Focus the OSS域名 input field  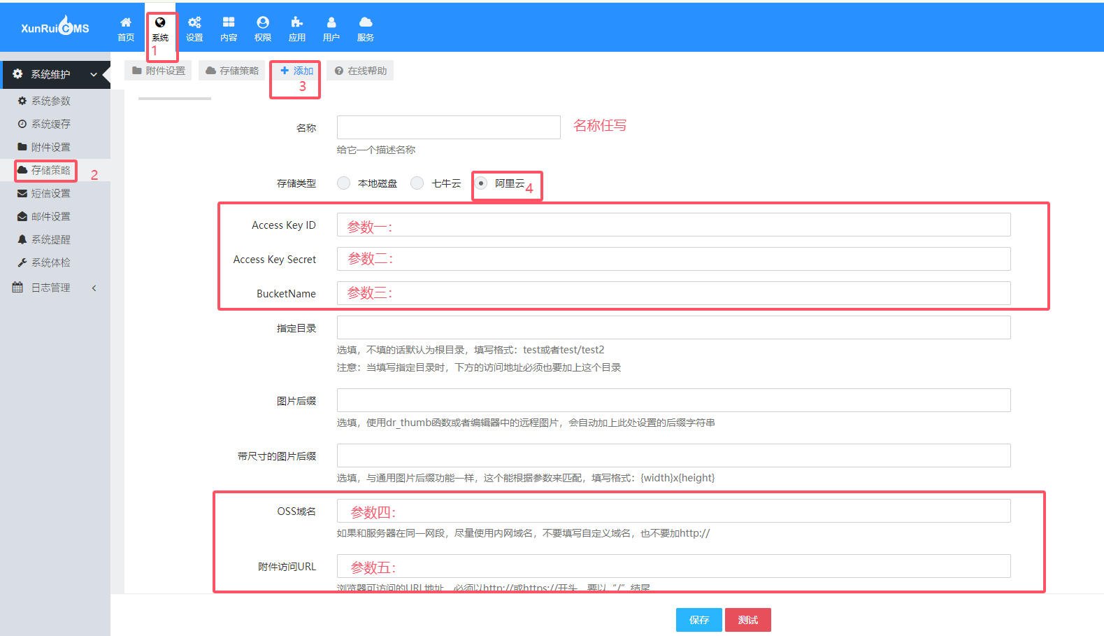click(674, 511)
